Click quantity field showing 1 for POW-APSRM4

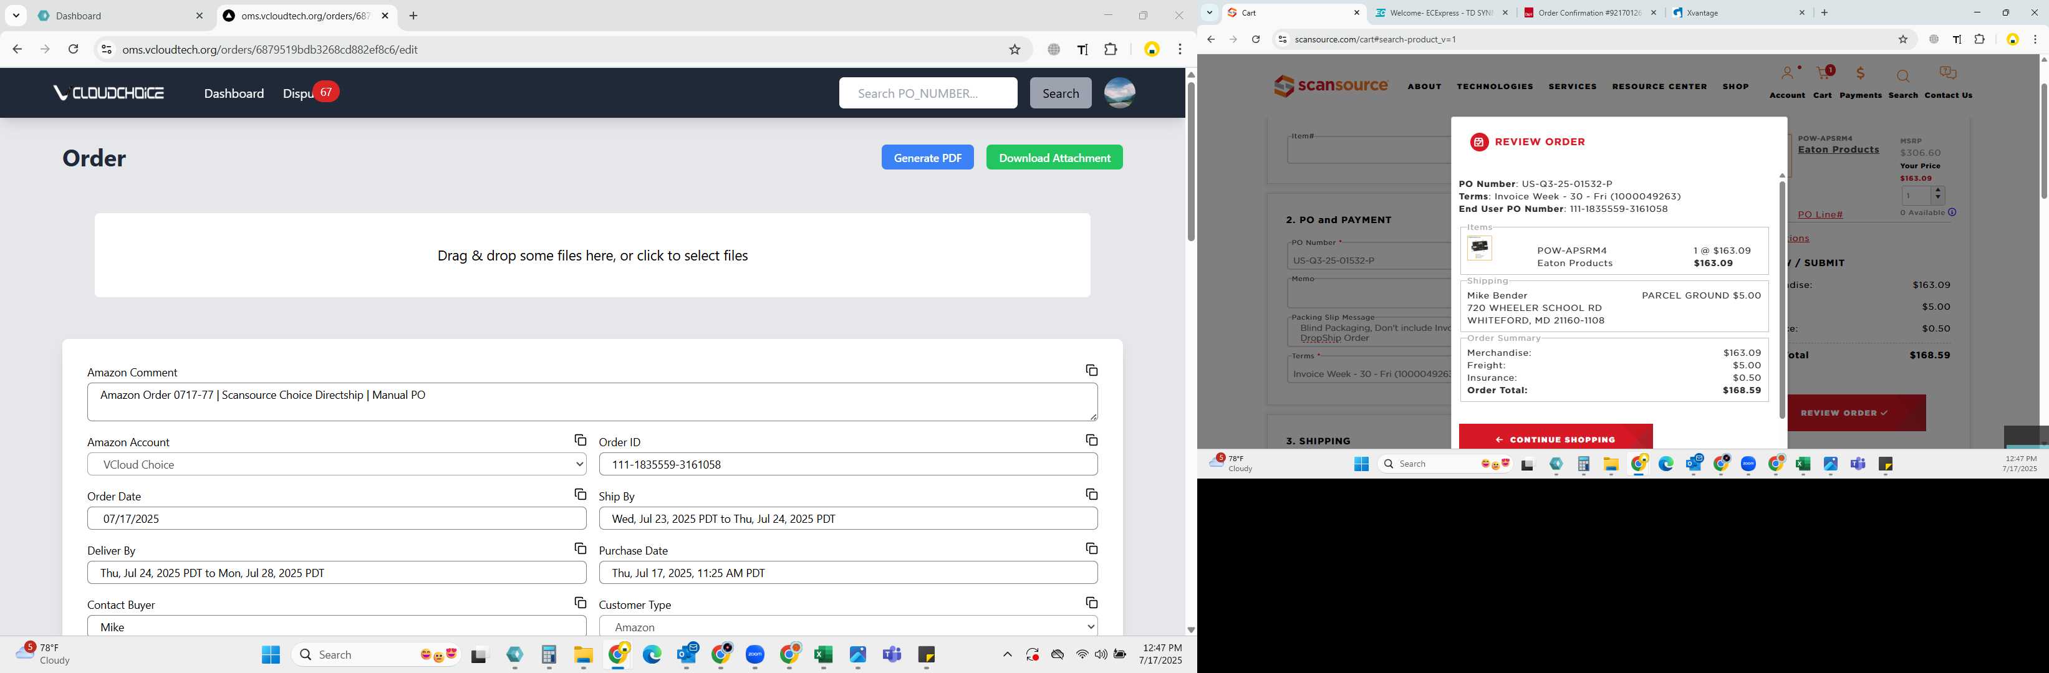1916,194
